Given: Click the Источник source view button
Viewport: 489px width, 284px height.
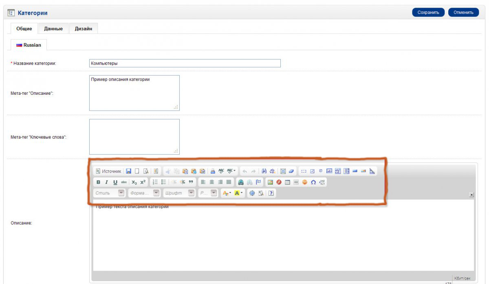Looking at the screenshot, I should pos(108,171).
